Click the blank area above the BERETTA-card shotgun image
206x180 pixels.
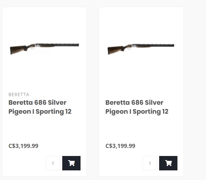[44, 22]
